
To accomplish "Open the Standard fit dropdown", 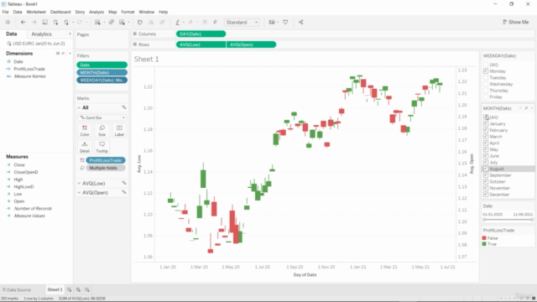I will pos(242,23).
